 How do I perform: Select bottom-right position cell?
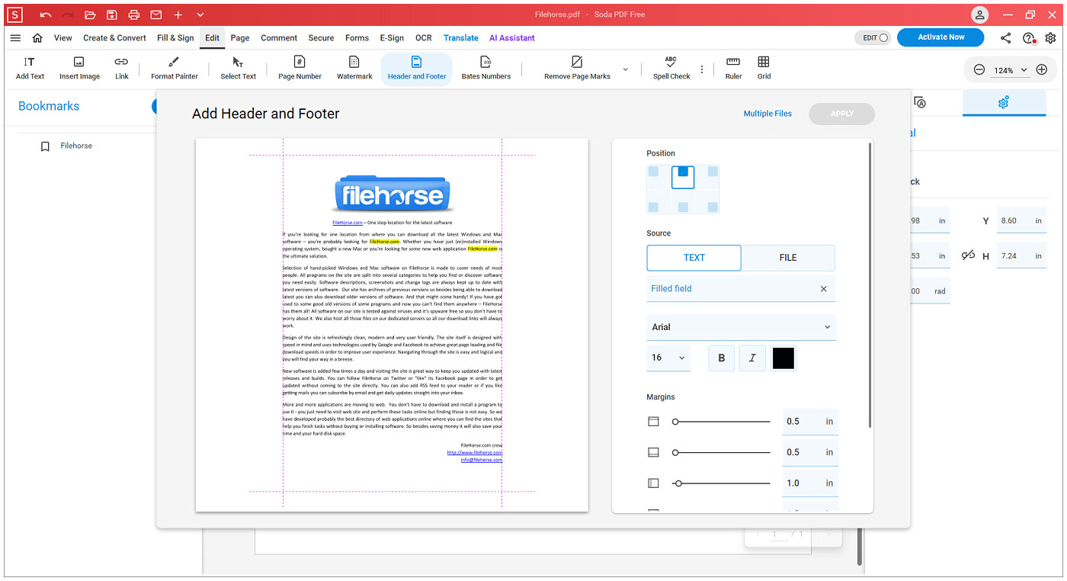pyautogui.click(x=712, y=207)
